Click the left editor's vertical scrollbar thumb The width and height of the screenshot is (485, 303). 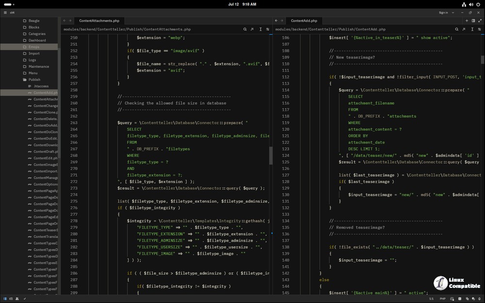271,155
